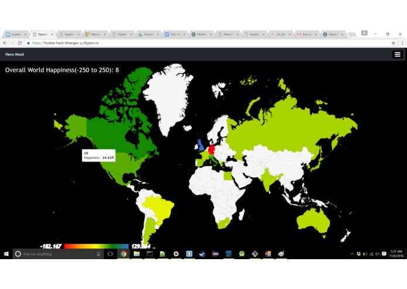Open the hamburger menu in News Mood navbar

[398, 54]
